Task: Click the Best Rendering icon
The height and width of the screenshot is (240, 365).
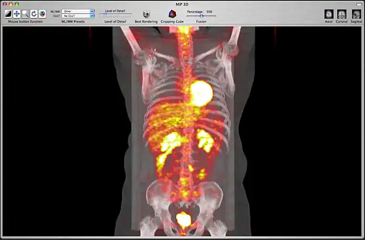Action: 146,14
